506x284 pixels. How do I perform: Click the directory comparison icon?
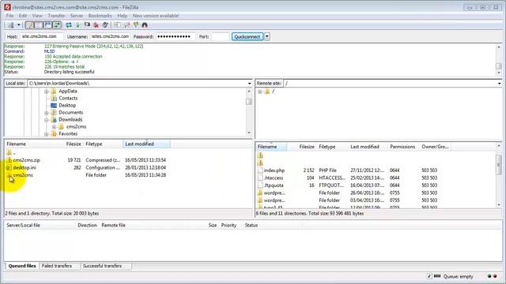click(126, 25)
